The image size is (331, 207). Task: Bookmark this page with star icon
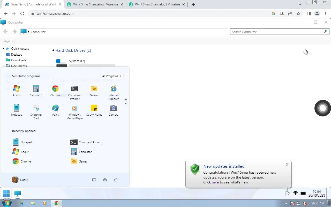pos(298,13)
